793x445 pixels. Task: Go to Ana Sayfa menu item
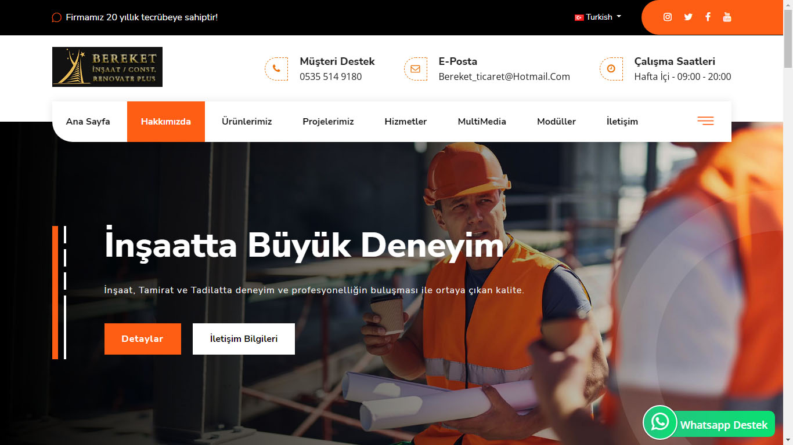pyautogui.click(x=88, y=122)
